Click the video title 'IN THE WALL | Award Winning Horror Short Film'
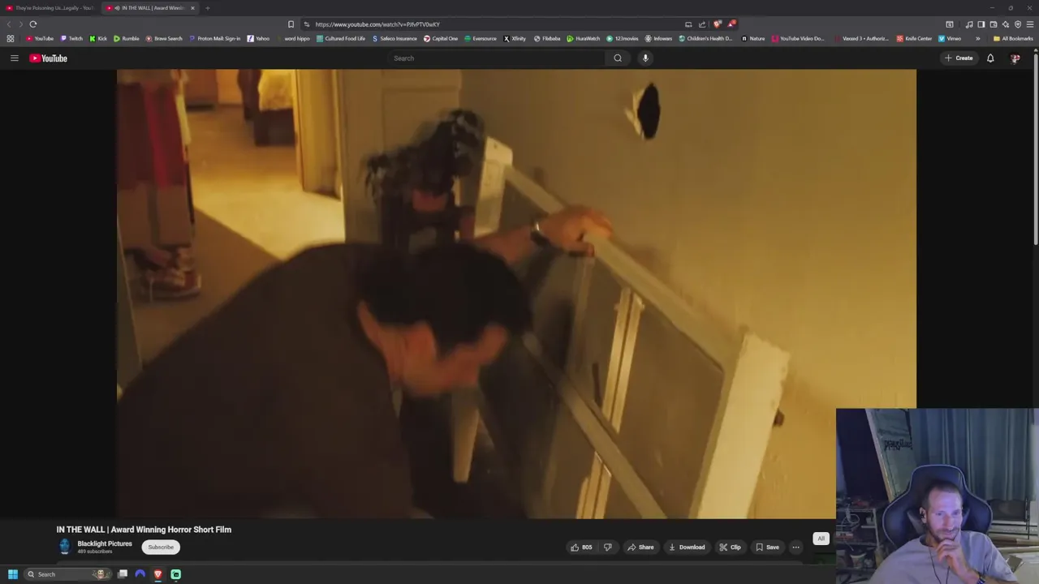 [144, 530]
